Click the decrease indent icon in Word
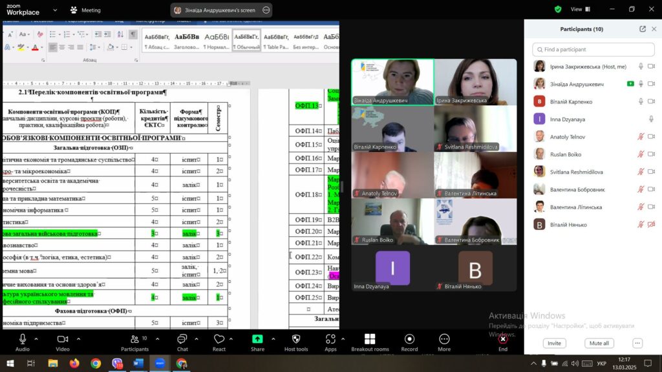 click(98, 34)
